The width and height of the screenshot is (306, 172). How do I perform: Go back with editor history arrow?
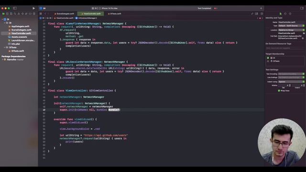tap(45, 14)
